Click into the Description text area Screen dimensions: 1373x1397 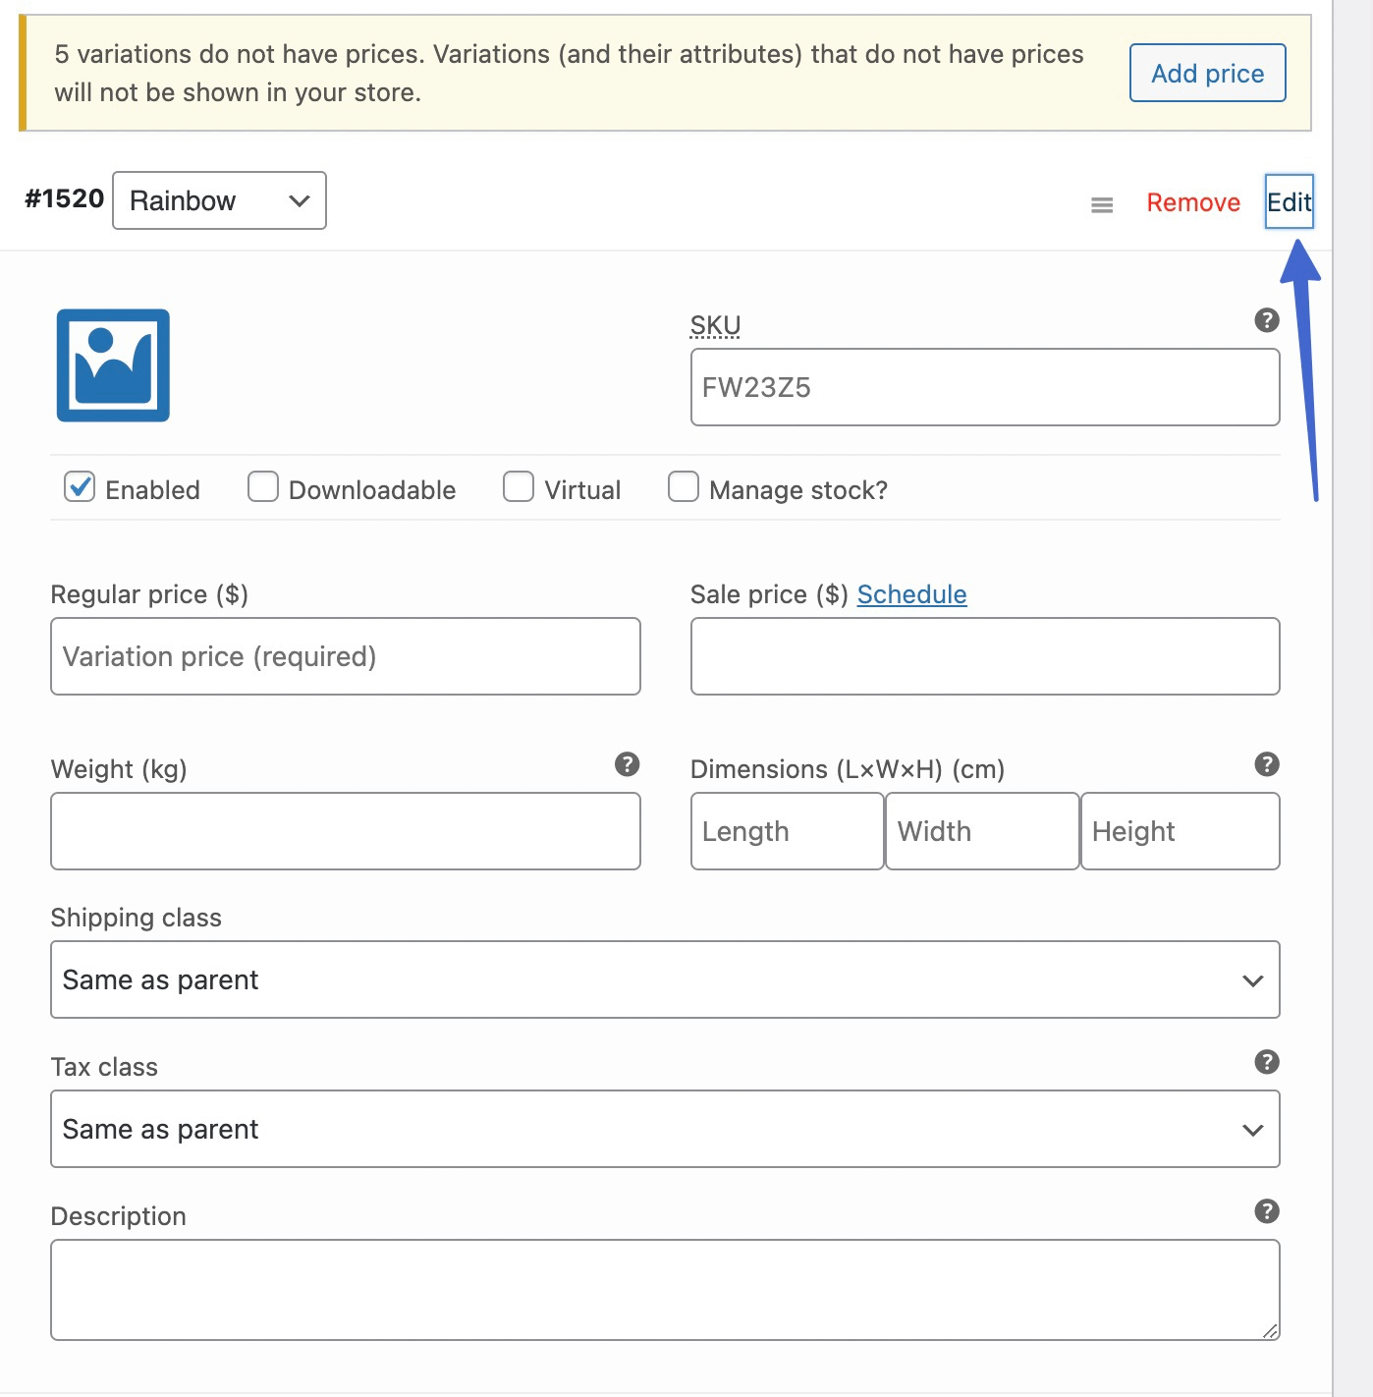pyautogui.click(x=664, y=1289)
